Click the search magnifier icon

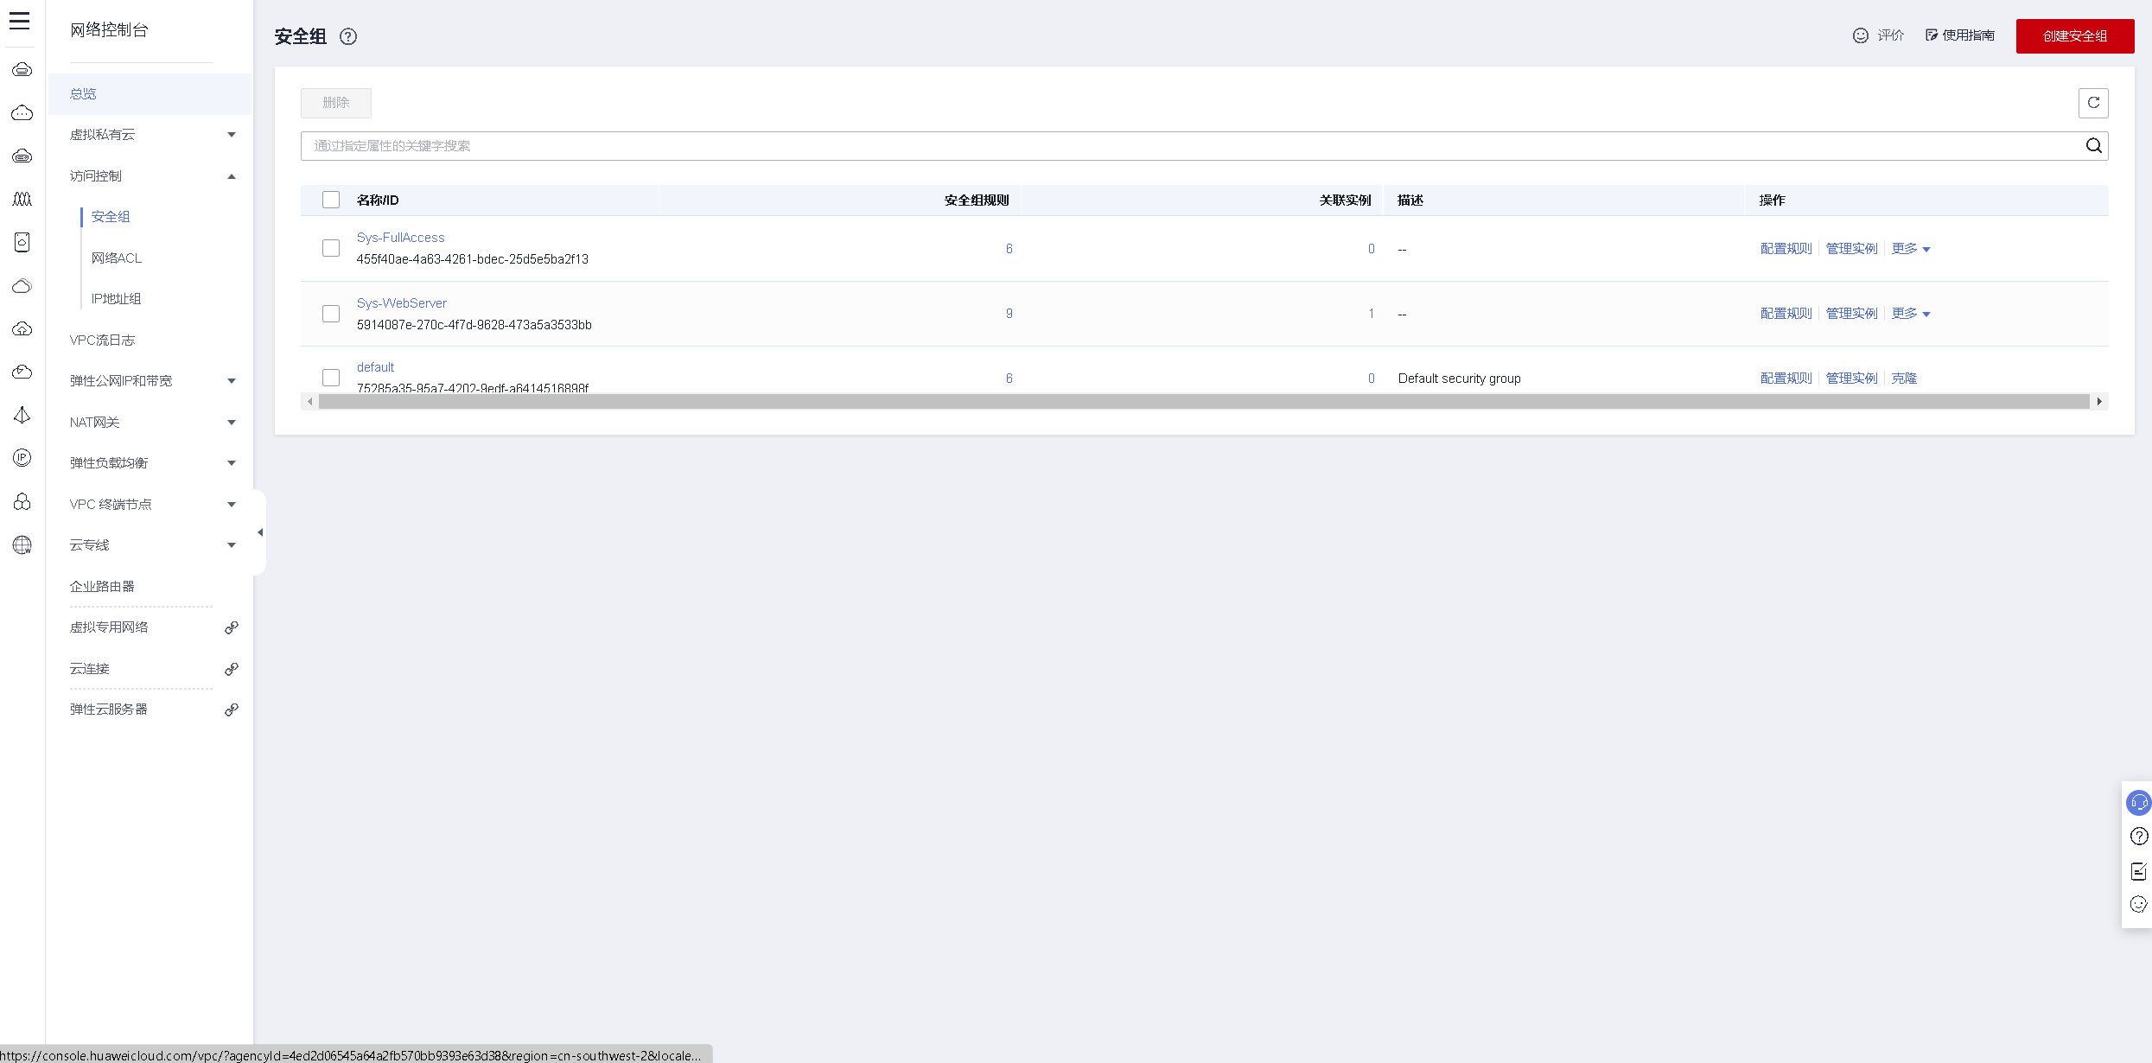pyautogui.click(x=2093, y=145)
